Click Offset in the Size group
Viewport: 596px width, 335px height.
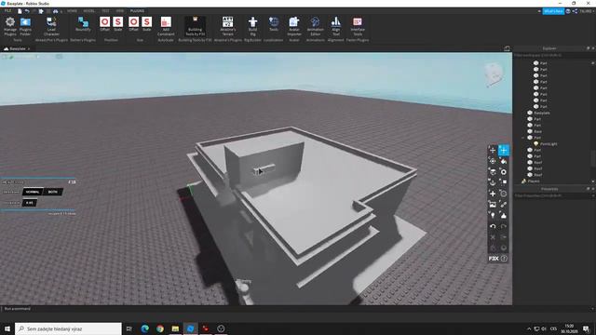tap(133, 24)
